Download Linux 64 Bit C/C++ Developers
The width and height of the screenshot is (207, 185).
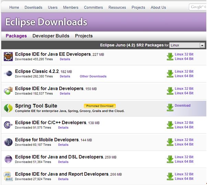(x=184, y=127)
